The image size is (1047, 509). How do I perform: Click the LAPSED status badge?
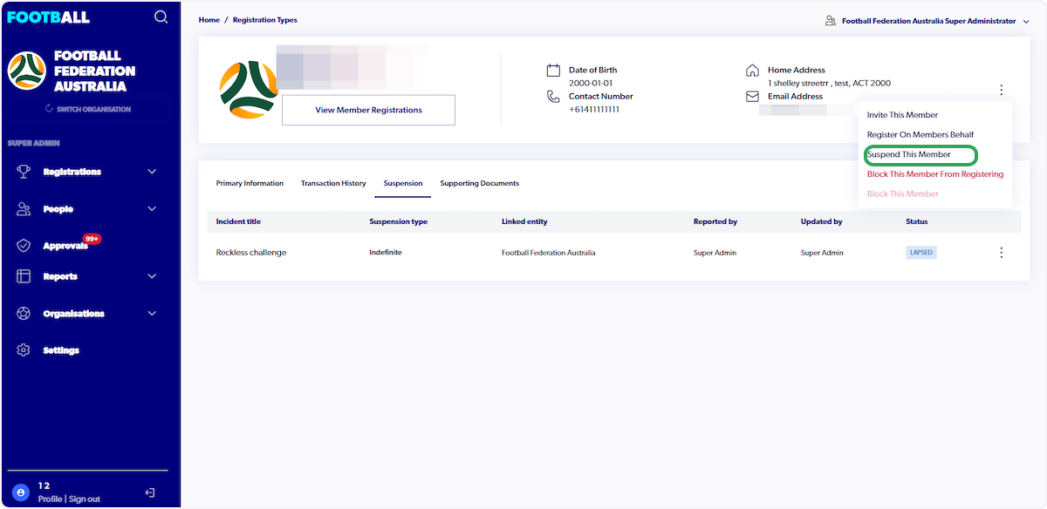921,253
